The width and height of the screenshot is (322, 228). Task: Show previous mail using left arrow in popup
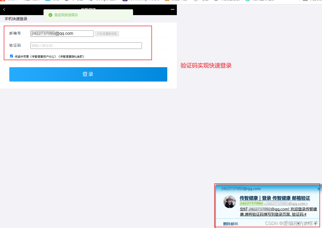click(299, 223)
